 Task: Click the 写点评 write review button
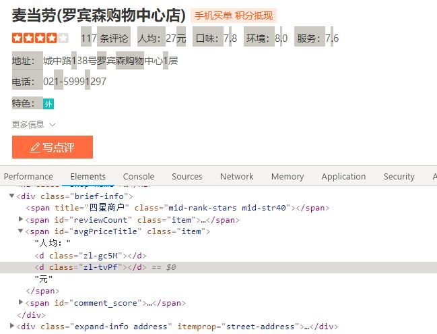click(53, 147)
